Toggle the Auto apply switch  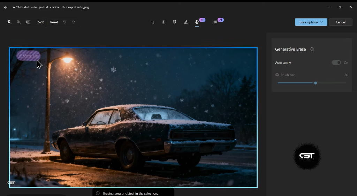click(x=336, y=63)
